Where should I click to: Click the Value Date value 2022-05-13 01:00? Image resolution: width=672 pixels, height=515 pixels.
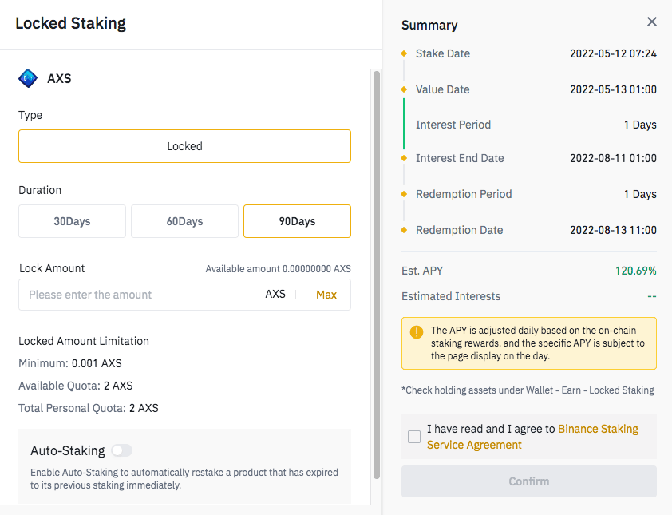tap(613, 89)
